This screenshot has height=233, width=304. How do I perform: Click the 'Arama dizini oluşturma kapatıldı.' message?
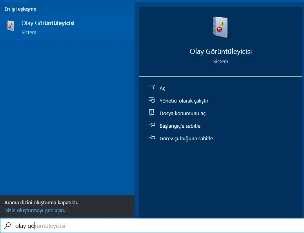point(41,202)
